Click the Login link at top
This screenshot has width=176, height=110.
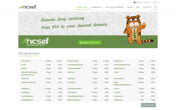pos(155,2)
